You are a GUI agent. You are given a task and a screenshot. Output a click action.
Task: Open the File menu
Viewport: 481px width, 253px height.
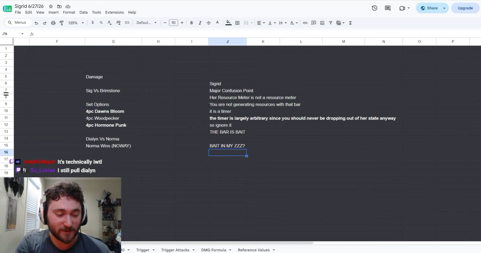click(18, 12)
